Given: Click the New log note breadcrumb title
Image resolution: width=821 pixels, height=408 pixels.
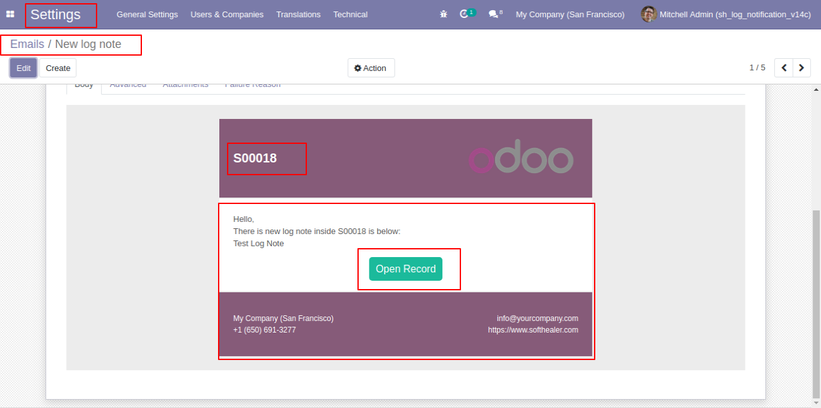Looking at the screenshot, I should [x=88, y=44].
